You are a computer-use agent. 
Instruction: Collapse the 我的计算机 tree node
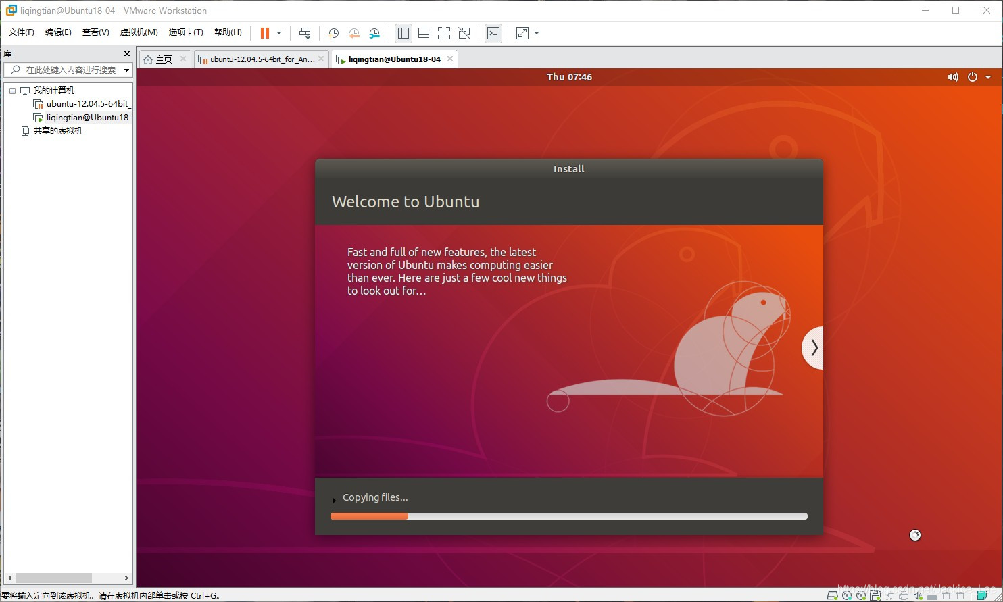click(x=12, y=91)
